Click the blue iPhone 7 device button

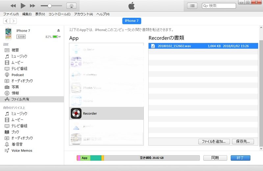pos(132,21)
